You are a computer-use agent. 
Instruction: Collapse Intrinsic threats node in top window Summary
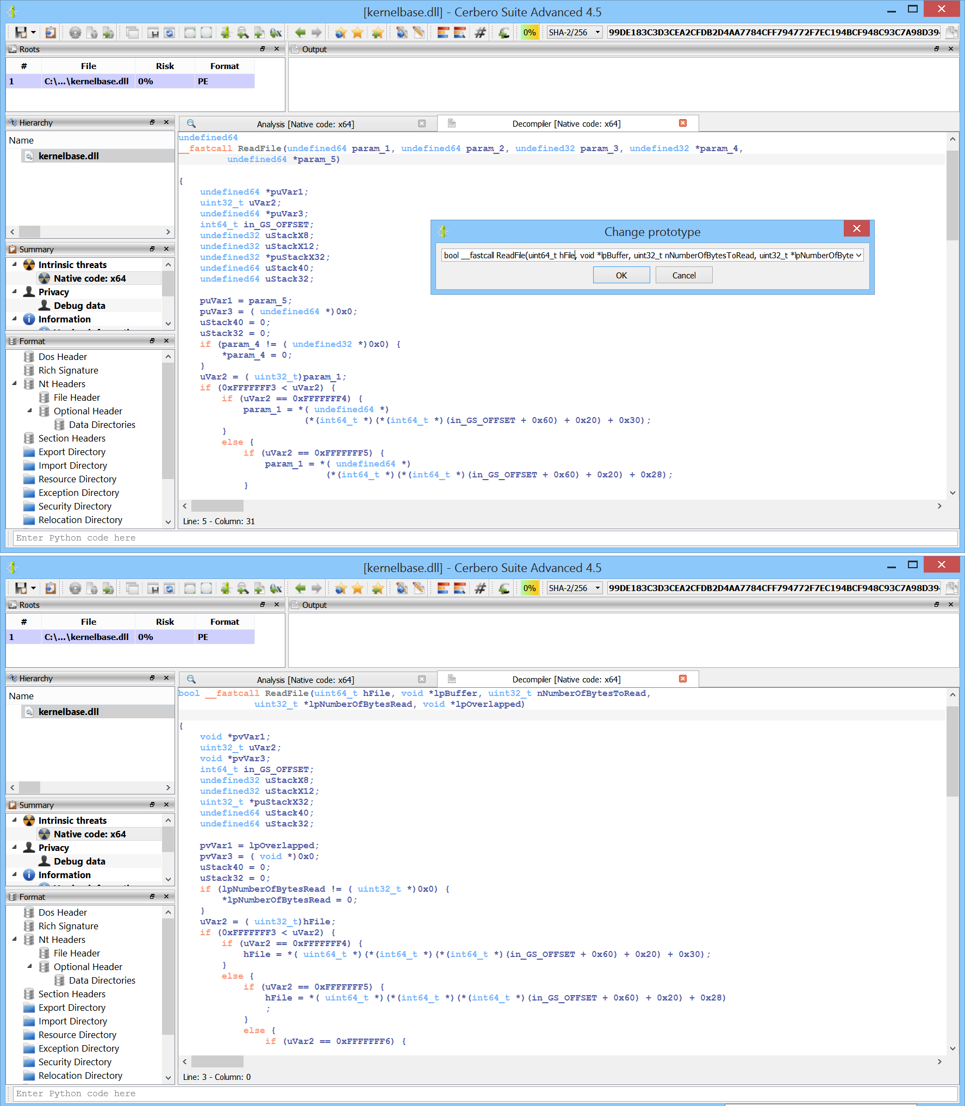(15, 264)
